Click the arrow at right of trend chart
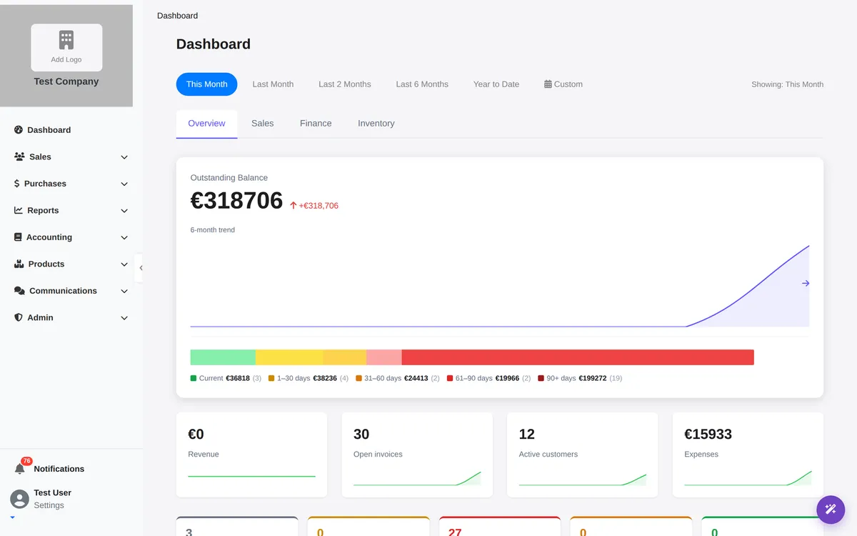The image size is (857, 536). pyautogui.click(x=806, y=284)
